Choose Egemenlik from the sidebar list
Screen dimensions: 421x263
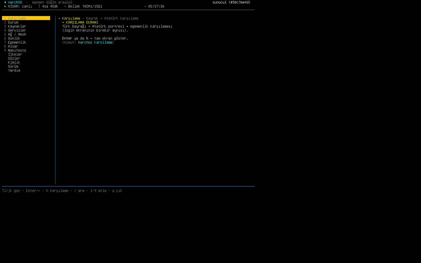pos(17,42)
